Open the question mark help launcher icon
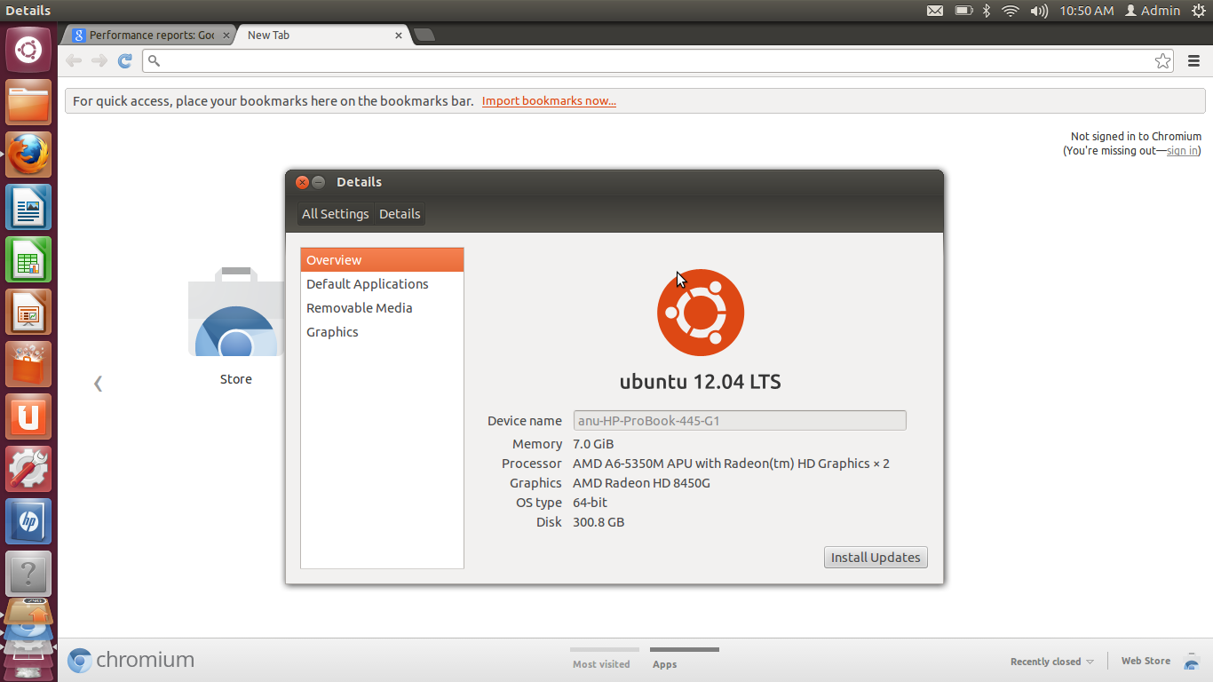1213x682 pixels. click(28, 575)
